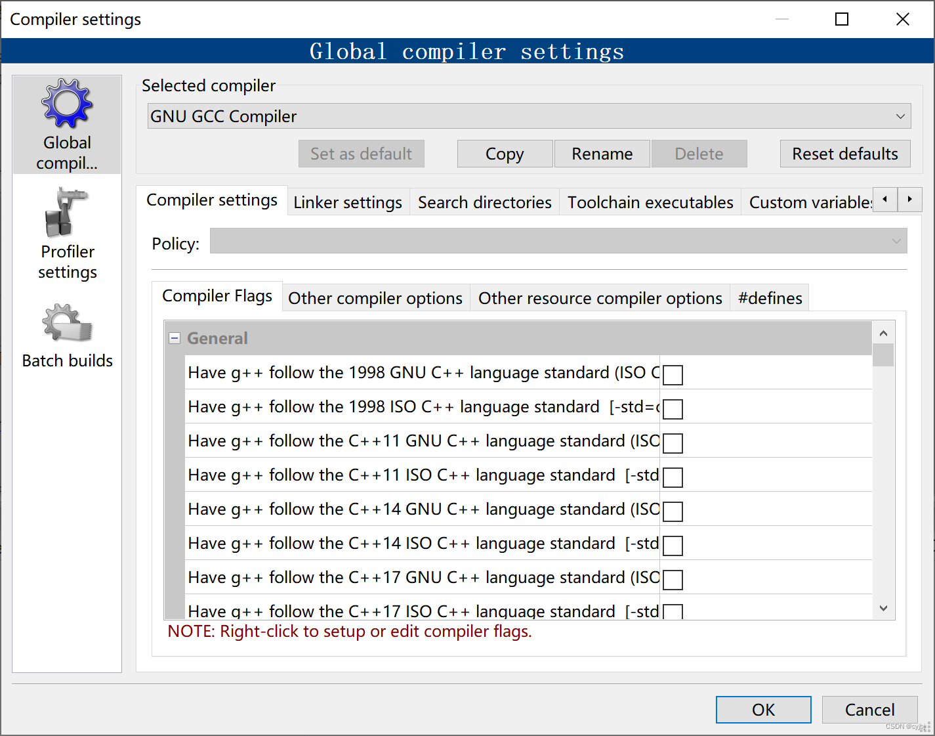This screenshot has width=935, height=736.
Task: Open the Other compiler options tab
Action: coord(375,298)
